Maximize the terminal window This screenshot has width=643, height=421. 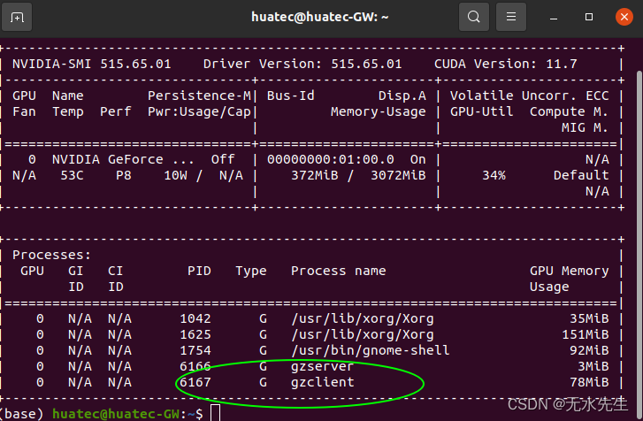[x=589, y=17]
